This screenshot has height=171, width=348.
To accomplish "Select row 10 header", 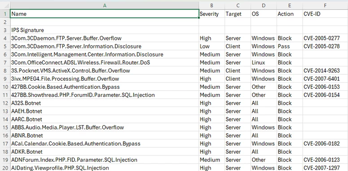I will pyautogui.click(x=5, y=87).
